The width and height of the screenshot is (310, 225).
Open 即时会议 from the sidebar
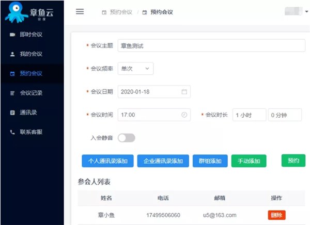click(30, 35)
